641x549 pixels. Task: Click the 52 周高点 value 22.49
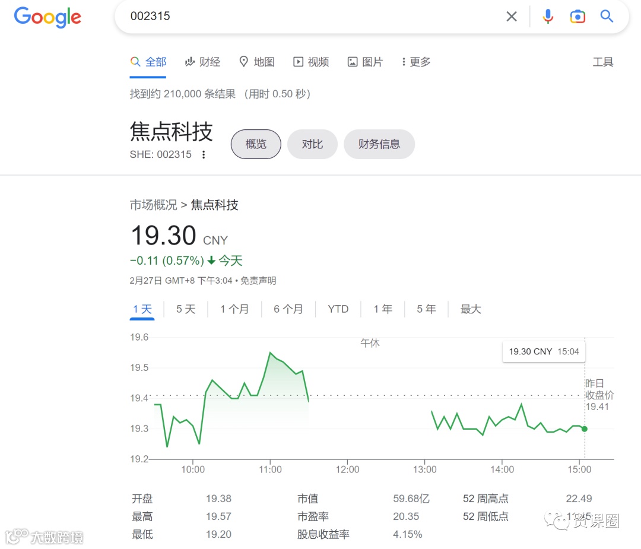point(579,499)
